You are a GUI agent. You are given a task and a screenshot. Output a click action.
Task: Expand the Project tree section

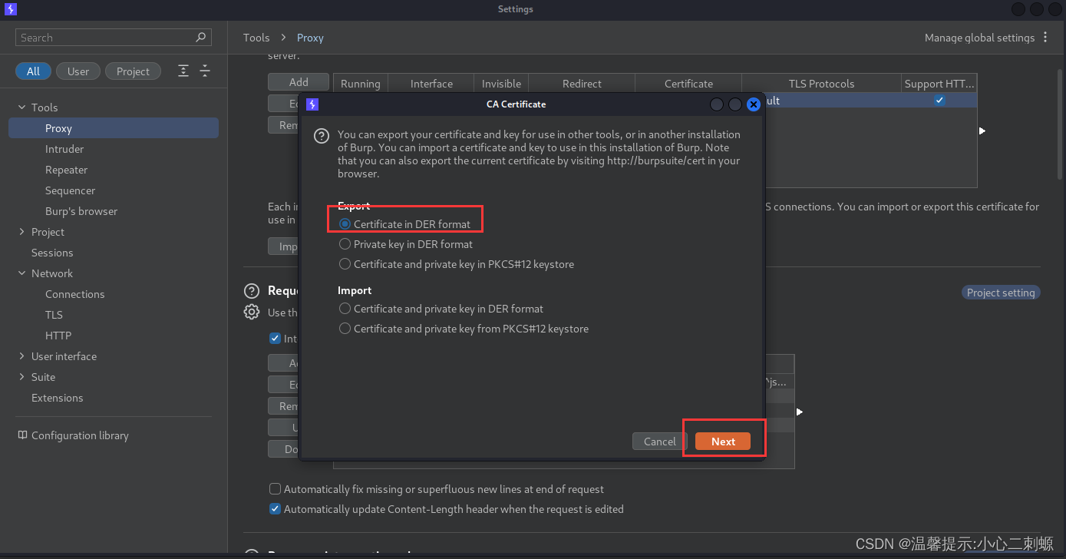coord(21,232)
